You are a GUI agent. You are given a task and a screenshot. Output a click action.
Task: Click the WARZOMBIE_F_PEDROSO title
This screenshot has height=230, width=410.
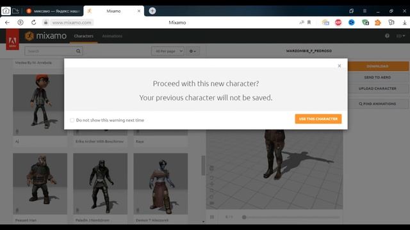pyautogui.click(x=309, y=51)
